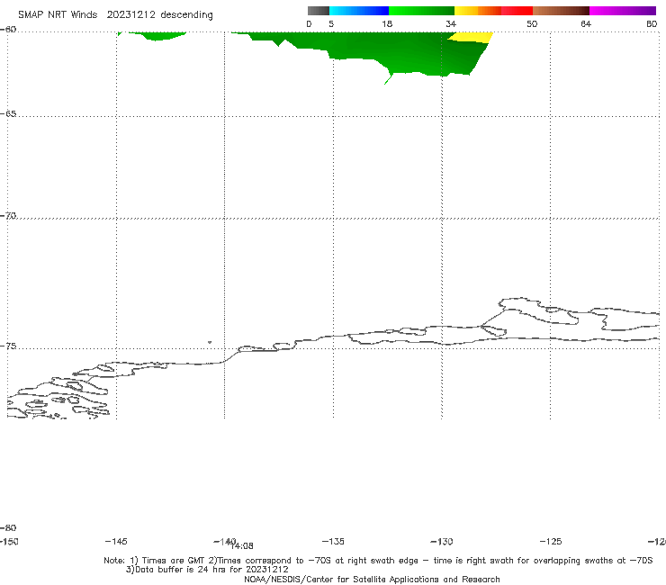Click the -65 latitude axis label

point(8,114)
